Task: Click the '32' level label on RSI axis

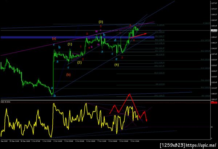Action: 212,127
